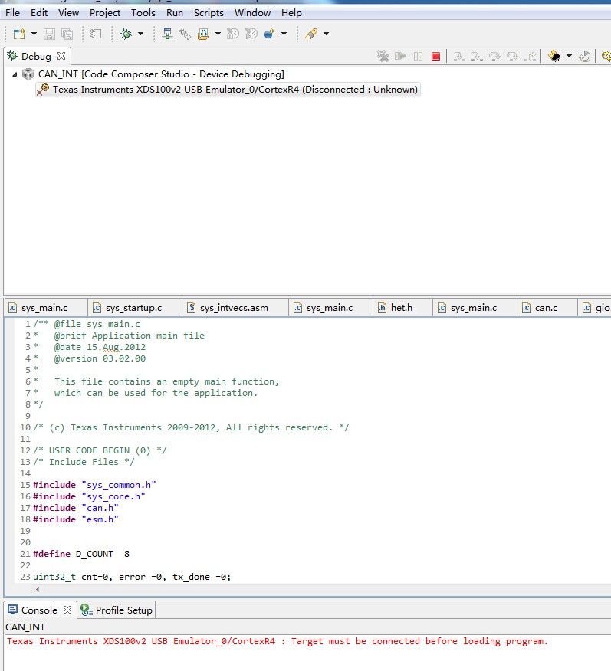This screenshot has width=611, height=671.
Task: Click the New file toolbar icon
Action: coord(19,34)
